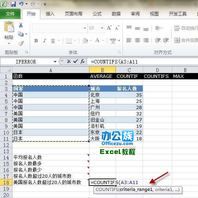Click the Decrease Indent icon

pos(158,40)
